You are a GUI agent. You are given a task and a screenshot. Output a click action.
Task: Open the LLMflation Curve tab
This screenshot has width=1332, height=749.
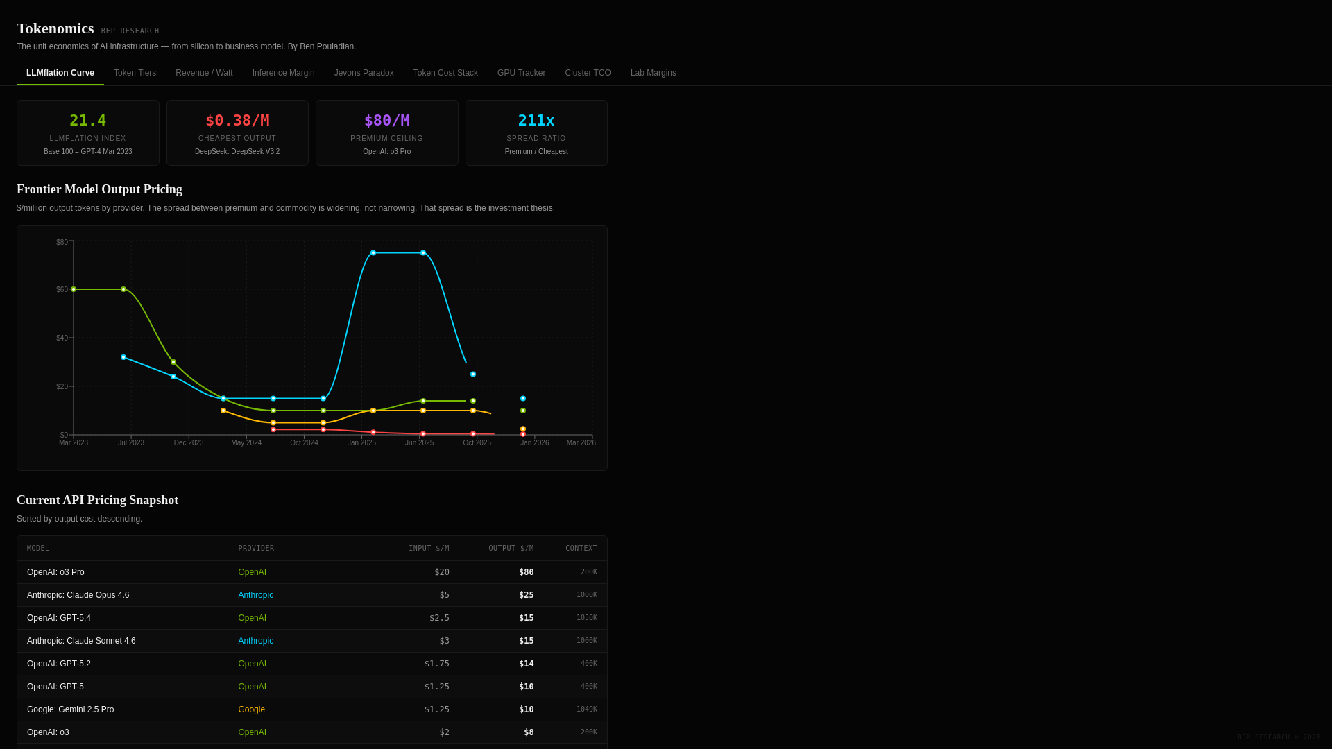tap(60, 73)
